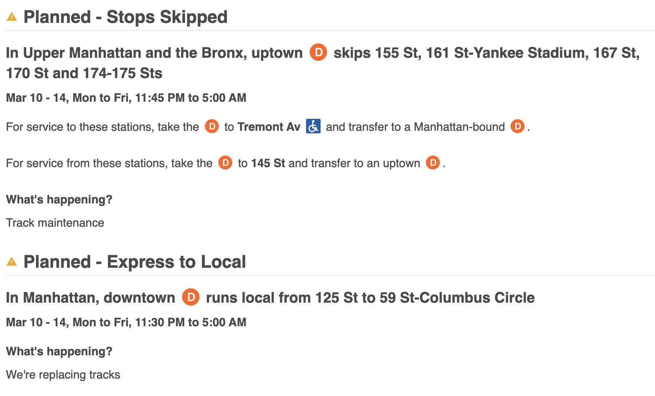Click the 11:30 PM to 5:00 AM date line
The image size is (655, 396).
(x=126, y=322)
